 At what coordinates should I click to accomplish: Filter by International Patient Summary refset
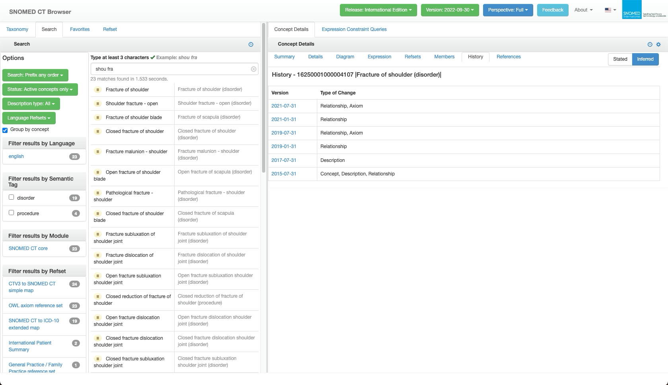pyautogui.click(x=30, y=346)
